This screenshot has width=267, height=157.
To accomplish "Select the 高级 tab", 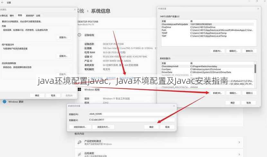I will click(x=20, y=15).
